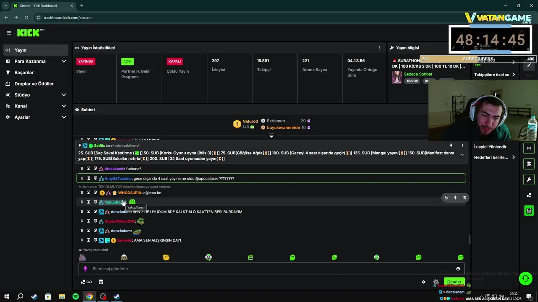Click Naturo0 top gifter name
Screen dimensions: 538x302
pos(250,121)
